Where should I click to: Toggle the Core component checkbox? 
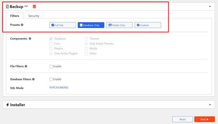51,44
